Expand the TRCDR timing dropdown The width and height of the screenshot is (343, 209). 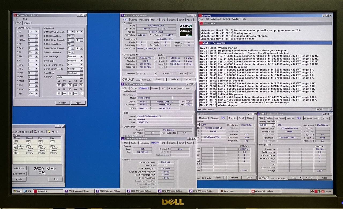click(x=36, y=36)
